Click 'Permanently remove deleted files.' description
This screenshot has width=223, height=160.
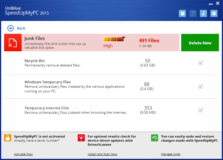coord(53,65)
